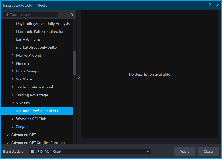222x159 pixels.
Task: Expand the MarketProphit chevron
Action: click(13, 55)
